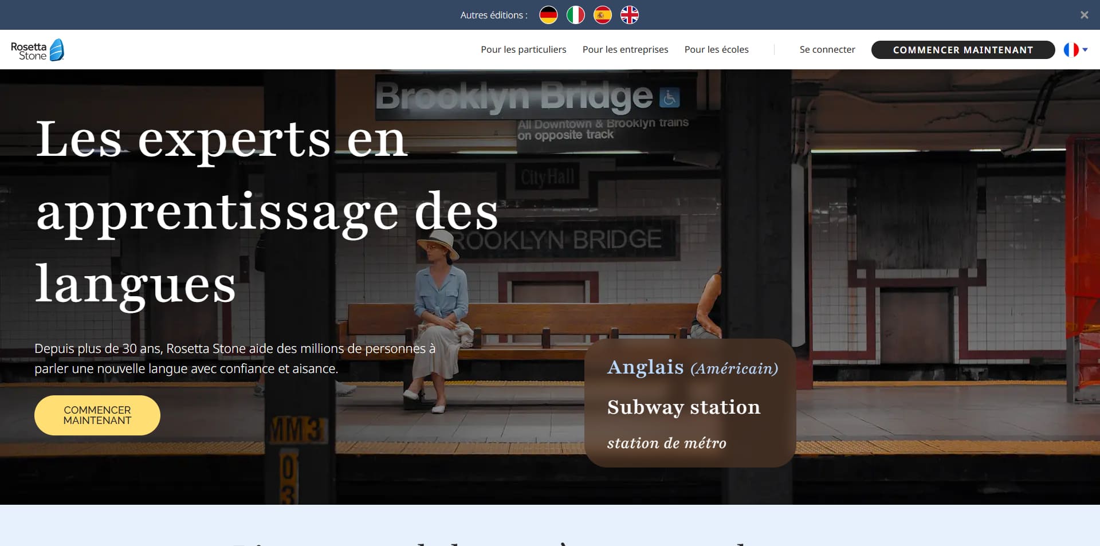
Task: Switch to the Spanish edition flag
Action: 602,15
